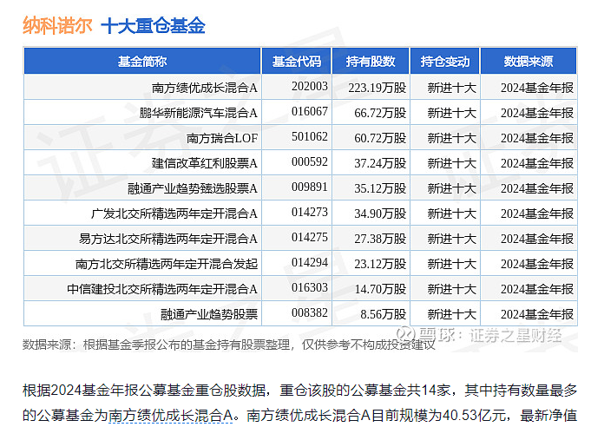Viewport: 604px width, 427px height.
Task: Select the 基金简称 column header
Action: point(142,61)
